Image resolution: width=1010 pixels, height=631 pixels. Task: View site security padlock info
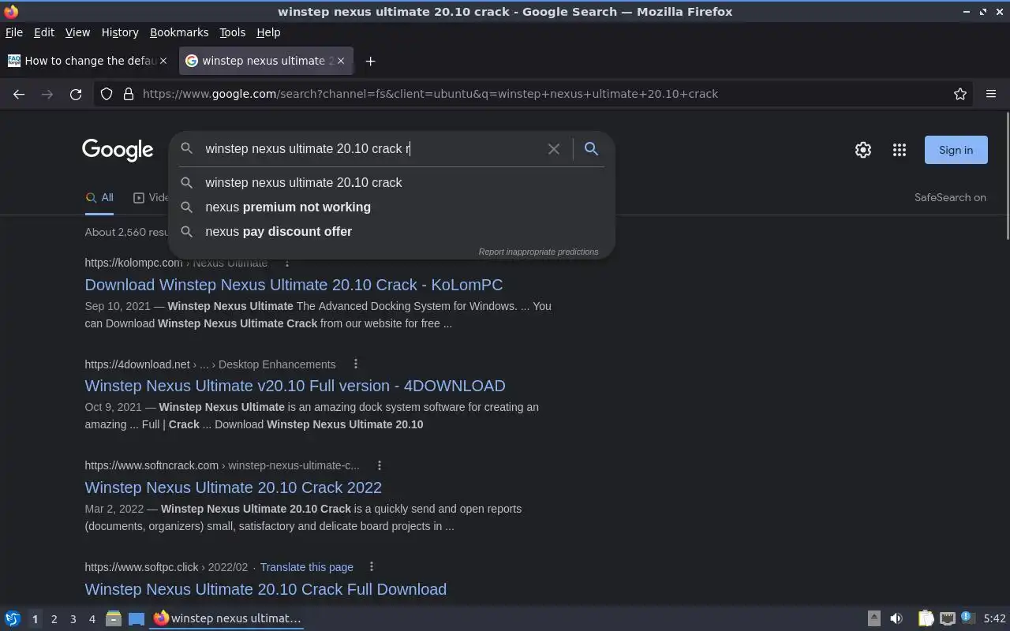click(129, 94)
